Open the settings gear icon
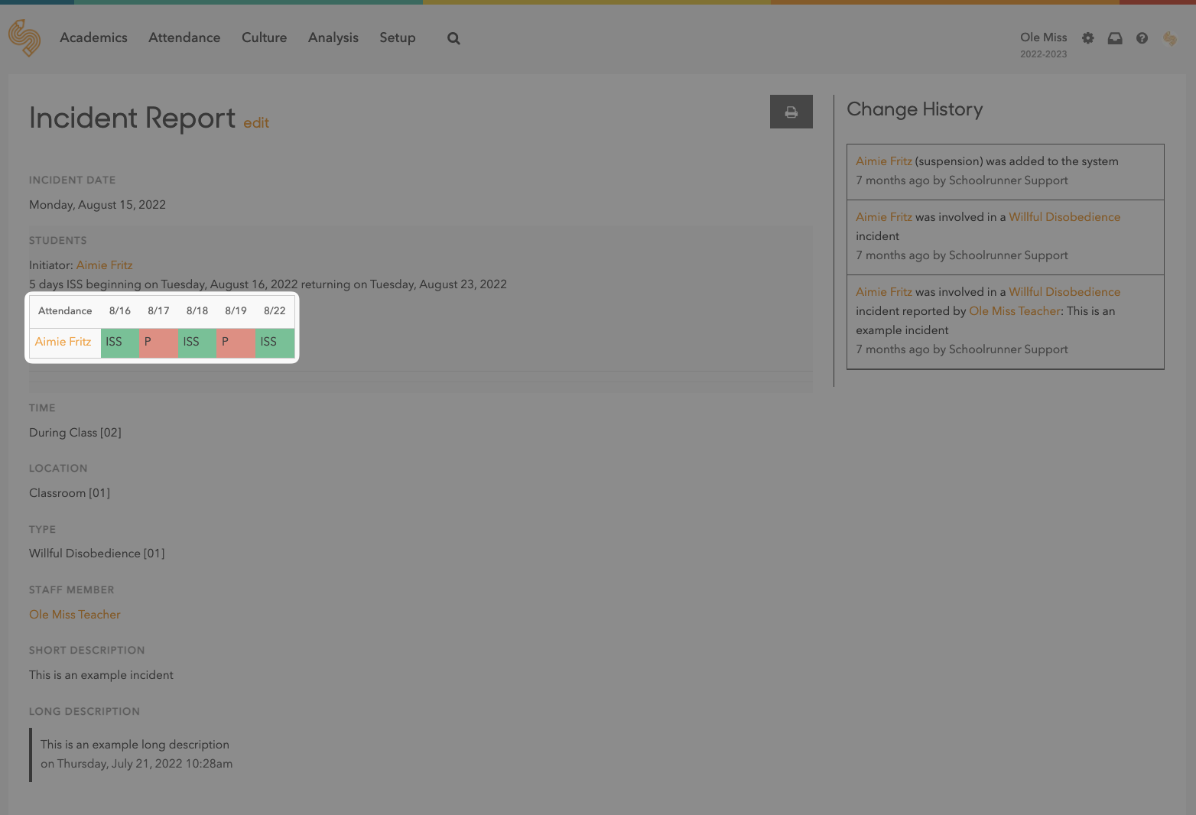The image size is (1196, 815). pos(1087,38)
